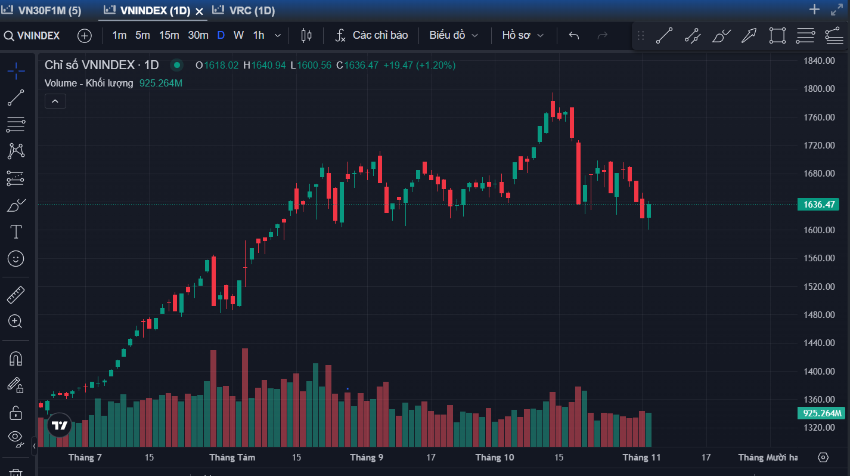Image resolution: width=850 pixels, height=476 pixels.
Task: Pick the ruler measure tool
Action: [x=16, y=295]
